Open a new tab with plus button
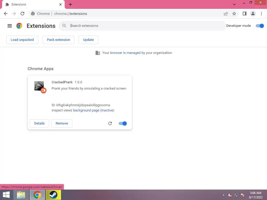Viewport: 267px width, 200px height. click(x=70, y=4)
